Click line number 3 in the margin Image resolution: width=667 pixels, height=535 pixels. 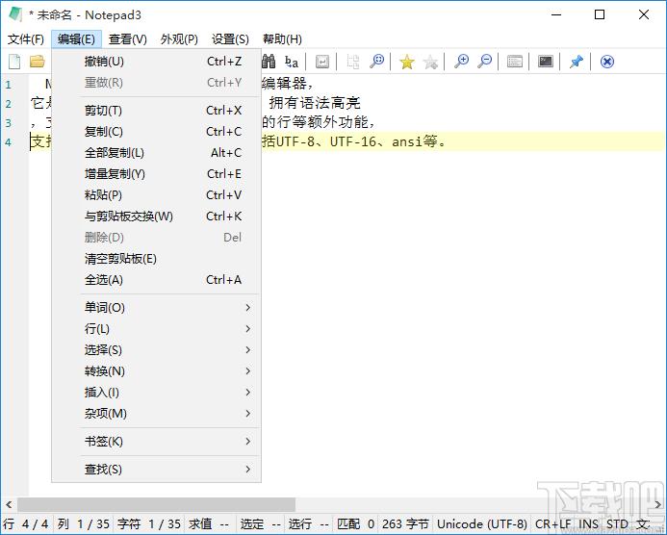(8, 123)
